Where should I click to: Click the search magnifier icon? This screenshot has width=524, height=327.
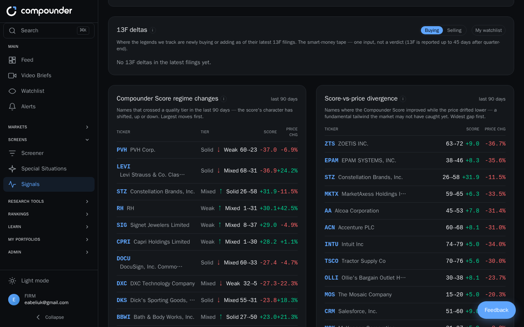pyautogui.click(x=12, y=31)
